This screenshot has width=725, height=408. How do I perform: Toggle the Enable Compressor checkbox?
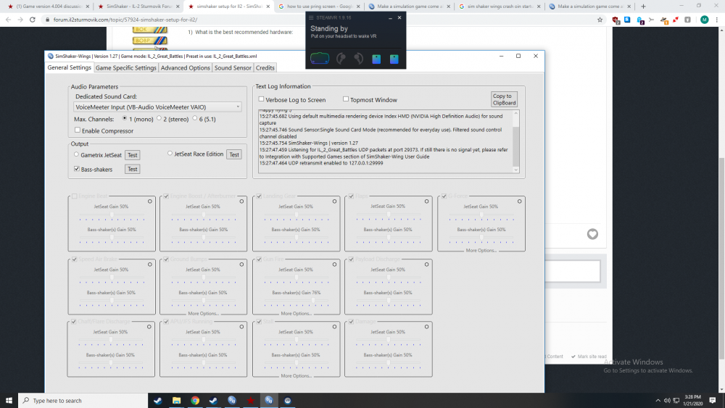click(78, 130)
